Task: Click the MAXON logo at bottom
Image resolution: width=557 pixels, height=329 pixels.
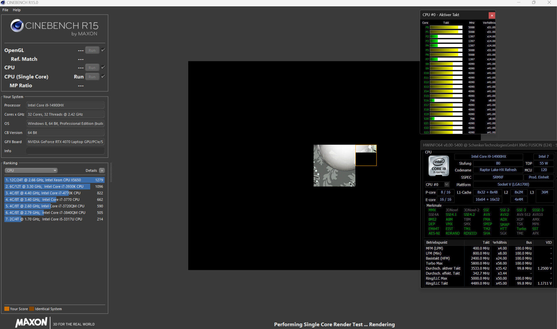Action: point(31,322)
